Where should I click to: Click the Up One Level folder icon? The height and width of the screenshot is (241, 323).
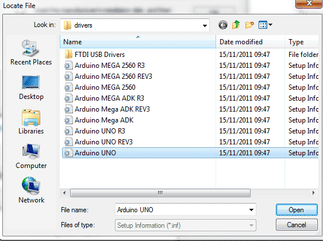pyautogui.click(x=236, y=25)
